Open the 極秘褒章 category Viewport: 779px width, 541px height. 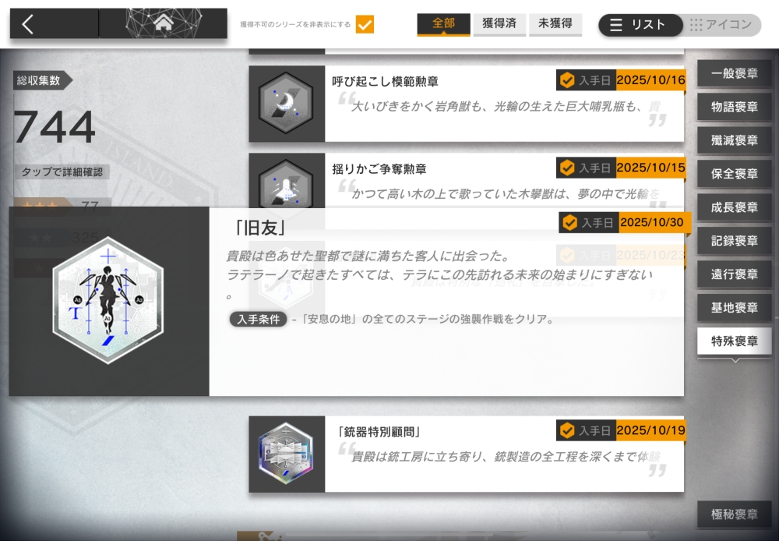click(x=735, y=514)
